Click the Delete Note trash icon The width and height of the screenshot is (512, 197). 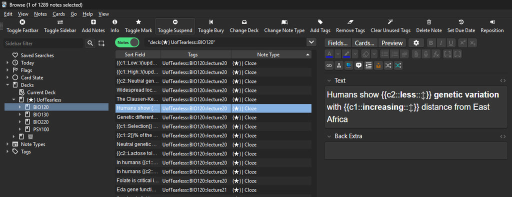pos(428,22)
